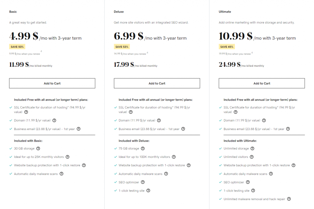
Task: Add the Deluxe plan to cart
Action: pyautogui.click(x=157, y=83)
